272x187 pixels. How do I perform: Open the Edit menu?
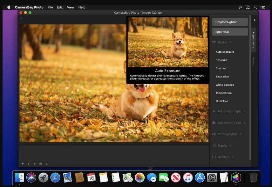(60, 7)
